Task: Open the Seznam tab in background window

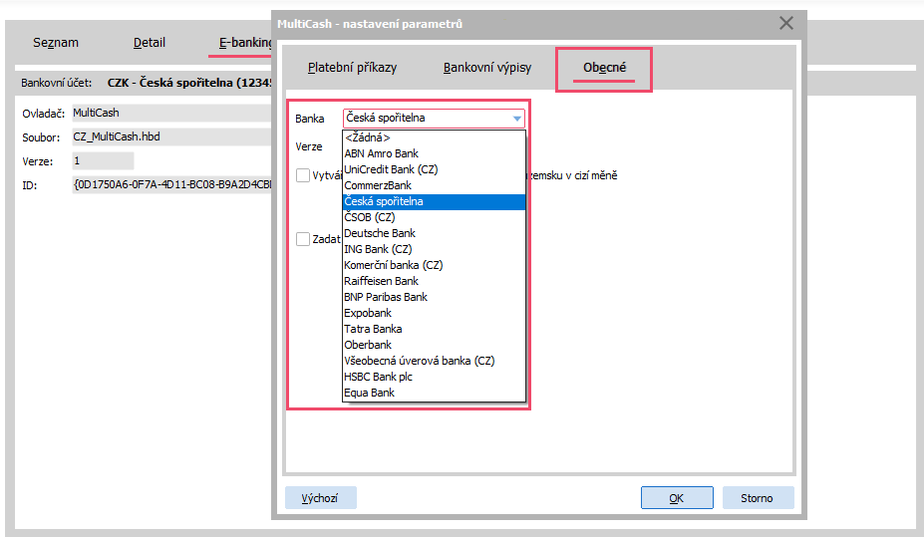Action: 56,43
